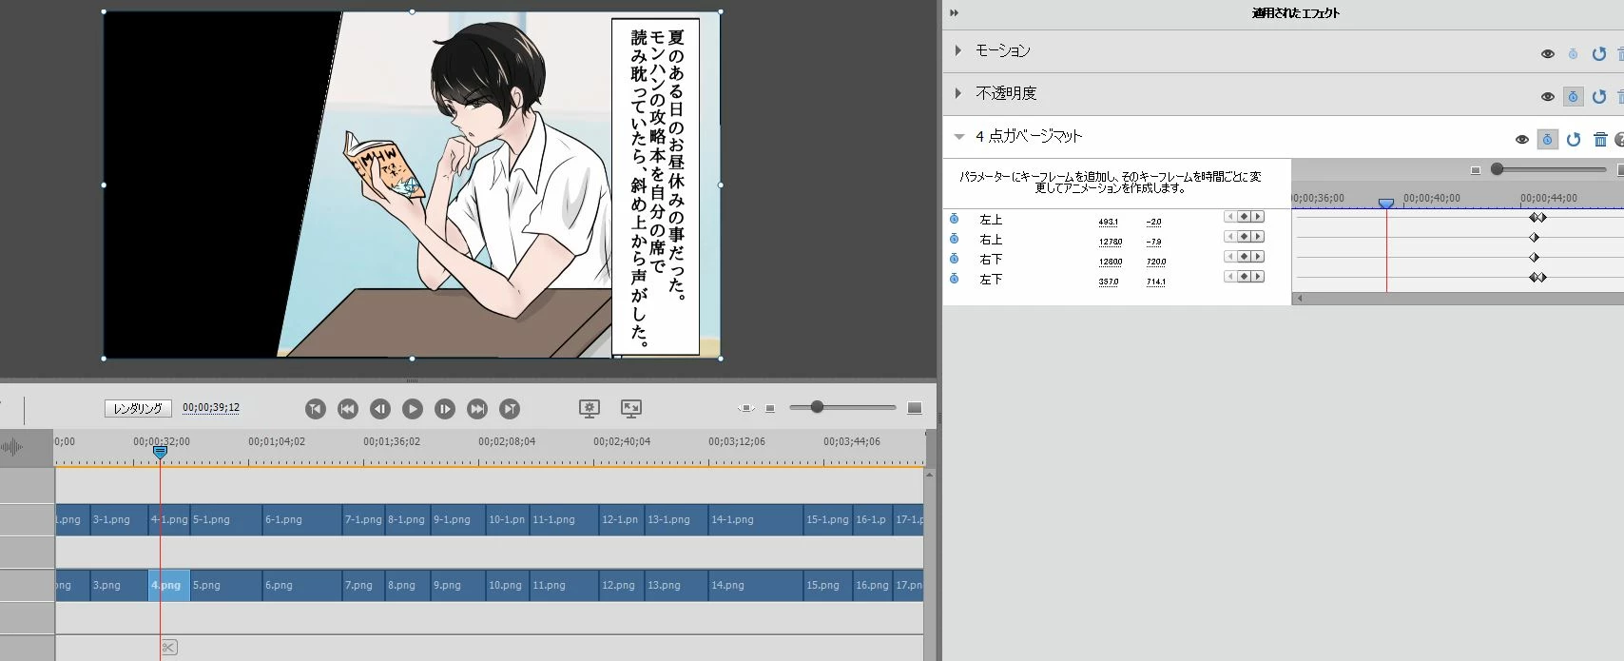Switch to full-screen preview

coord(631,409)
